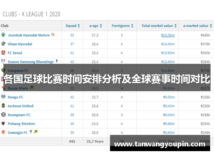The width and height of the screenshot is (214, 155).
Task: Click the green promoted arrow beside Gwangju FC
Action: tap(36, 131)
